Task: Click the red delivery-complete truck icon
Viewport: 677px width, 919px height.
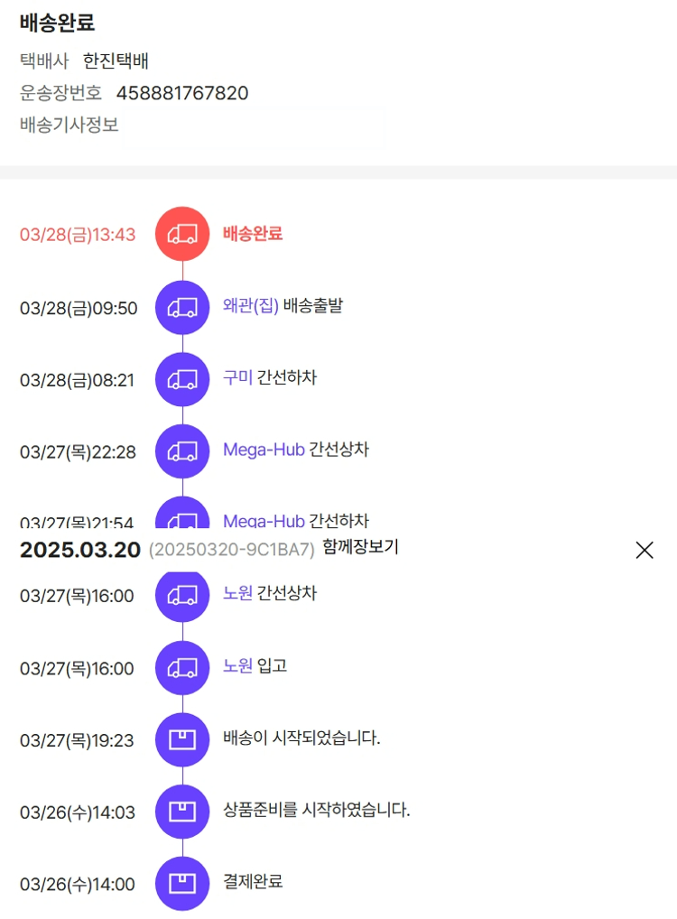Action: point(182,234)
